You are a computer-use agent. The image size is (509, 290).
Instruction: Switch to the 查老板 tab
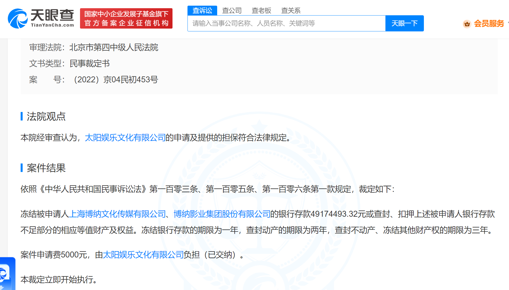coord(261,10)
